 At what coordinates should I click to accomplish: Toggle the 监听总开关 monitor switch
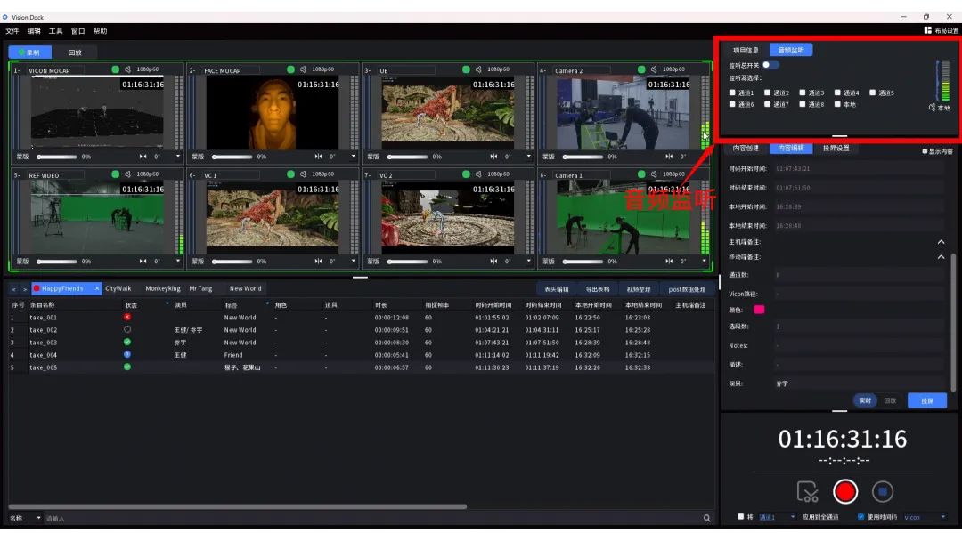pos(770,65)
